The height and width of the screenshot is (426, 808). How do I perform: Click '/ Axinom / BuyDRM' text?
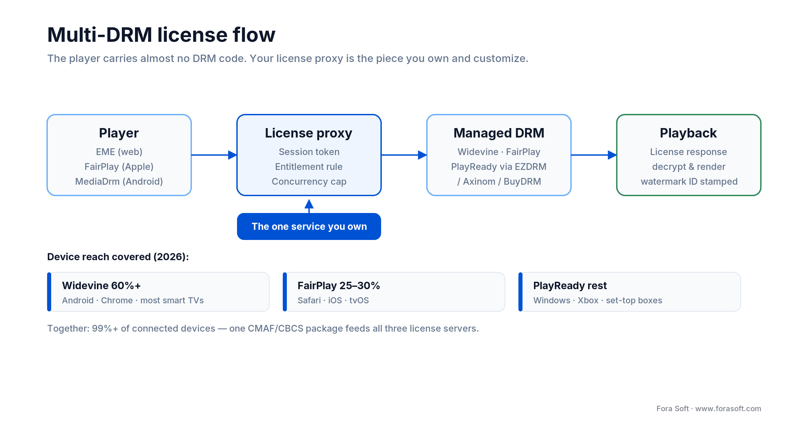tap(499, 182)
